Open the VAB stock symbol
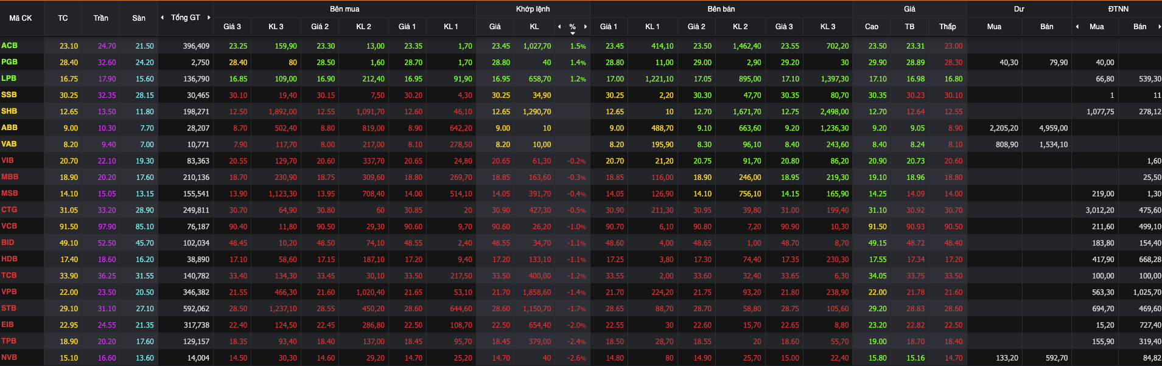The height and width of the screenshot is (366, 1162). click(x=9, y=144)
